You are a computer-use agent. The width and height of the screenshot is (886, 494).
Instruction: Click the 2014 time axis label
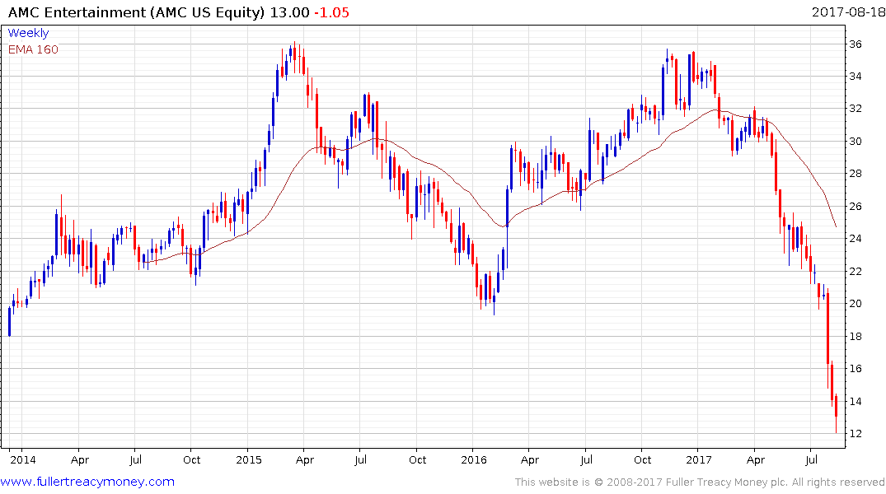tap(23, 459)
